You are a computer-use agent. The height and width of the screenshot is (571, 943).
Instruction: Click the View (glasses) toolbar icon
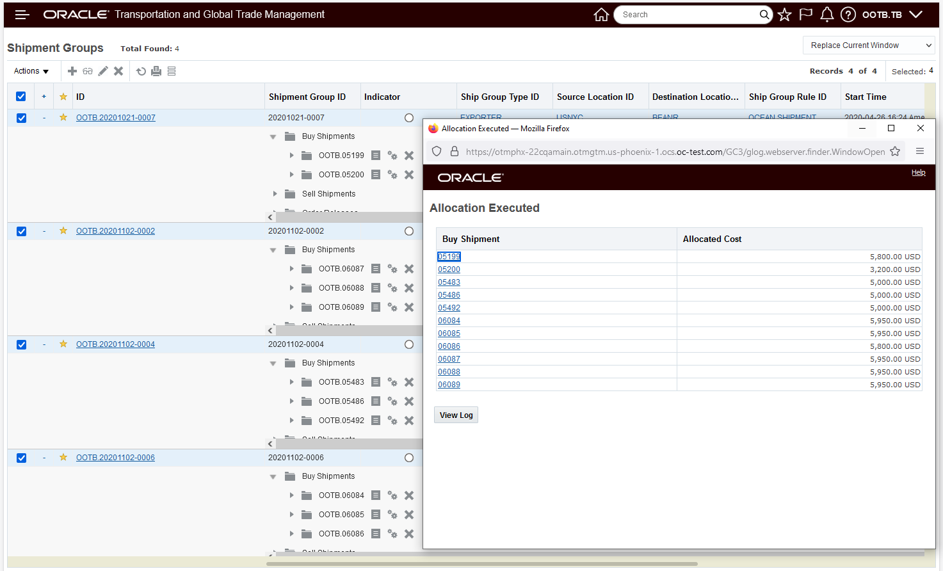point(88,71)
